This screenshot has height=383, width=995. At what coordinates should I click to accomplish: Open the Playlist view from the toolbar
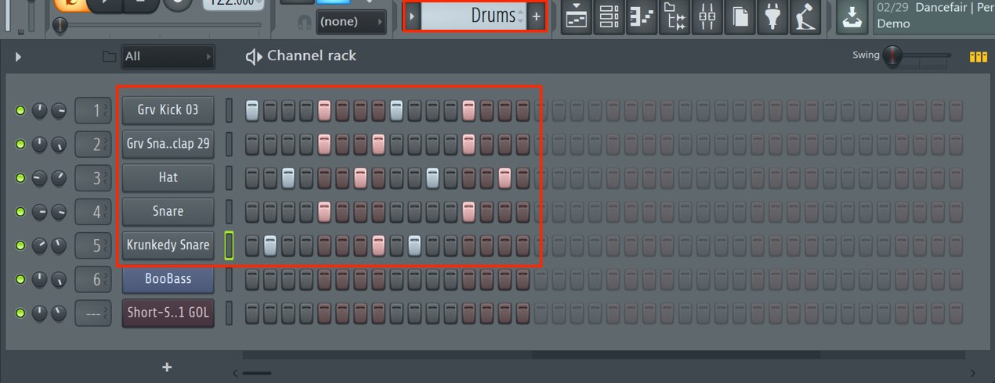pyautogui.click(x=577, y=17)
